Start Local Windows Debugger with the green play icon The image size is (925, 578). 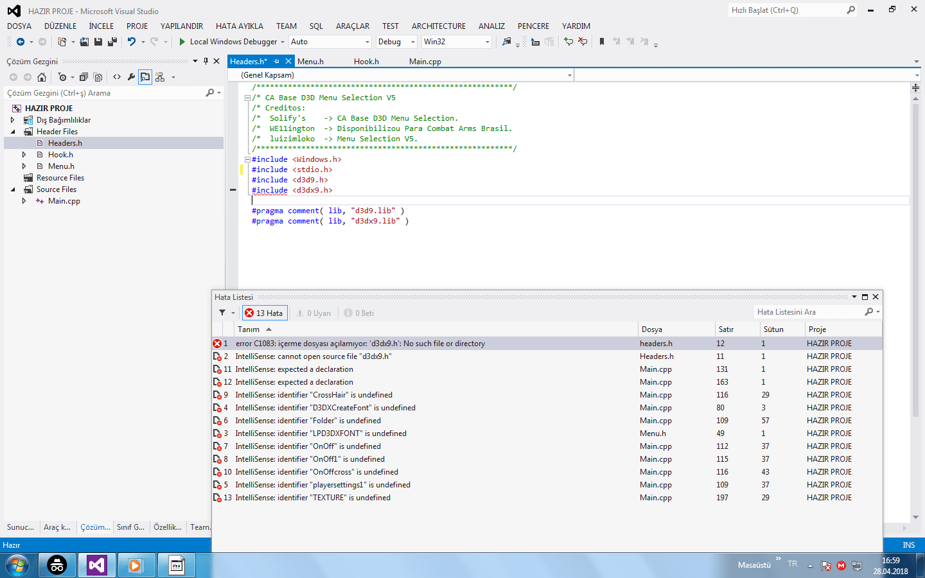point(182,42)
